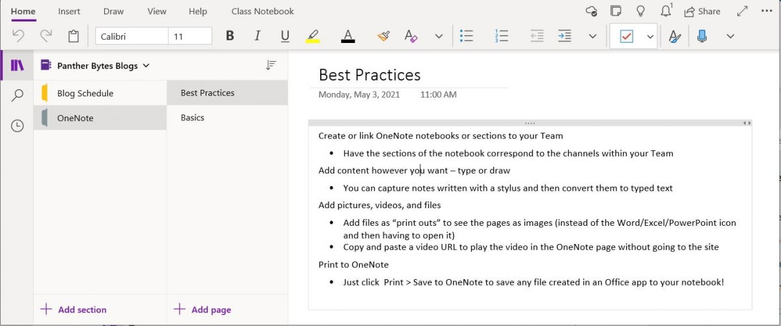The width and height of the screenshot is (781, 326).
Task: Toggle Italic formatting
Action: [257, 36]
